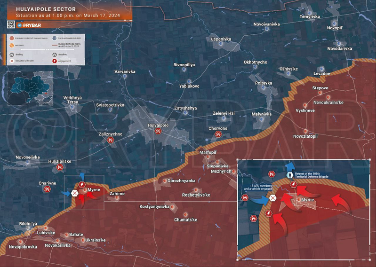Screen dimensions: 376x267
Task: Click the red engagement icon in the legend
Action: pyautogui.click(x=54, y=61)
